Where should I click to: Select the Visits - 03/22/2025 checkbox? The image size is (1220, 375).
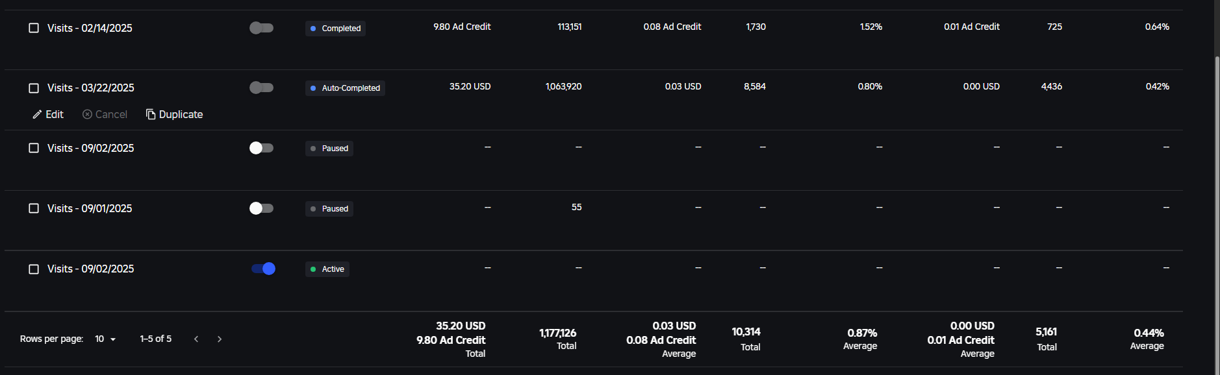[x=34, y=88]
